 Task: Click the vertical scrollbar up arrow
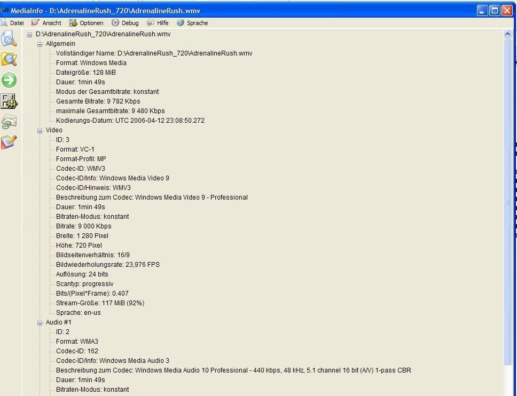(x=507, y=34)
